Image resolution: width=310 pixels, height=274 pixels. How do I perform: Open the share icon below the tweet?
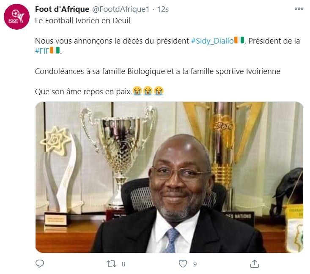tap(254, 263)
